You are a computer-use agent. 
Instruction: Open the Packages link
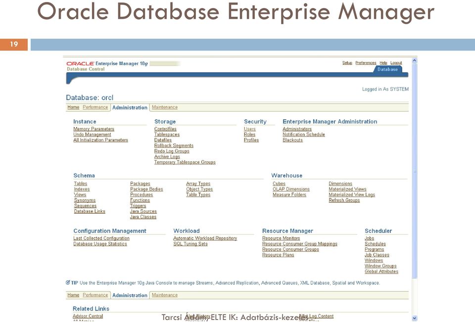coord(140,184)
